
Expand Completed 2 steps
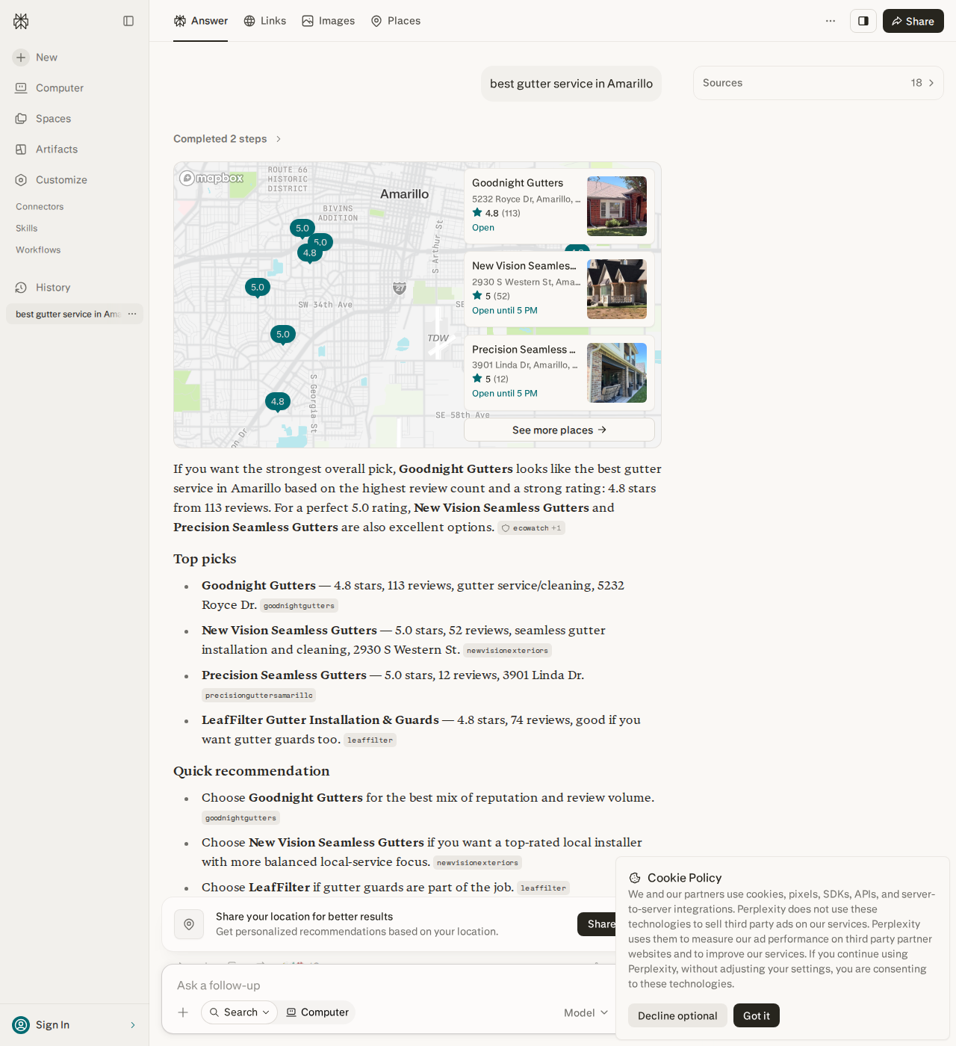pyautogui.click(x=227, y=139)
